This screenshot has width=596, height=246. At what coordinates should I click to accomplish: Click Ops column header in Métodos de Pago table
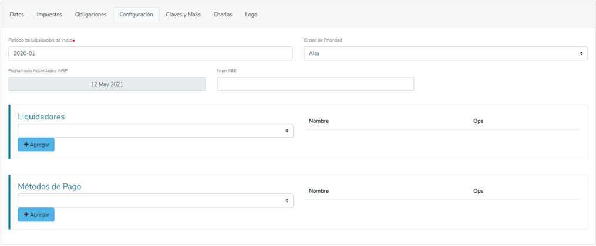(x=478, y=191)
